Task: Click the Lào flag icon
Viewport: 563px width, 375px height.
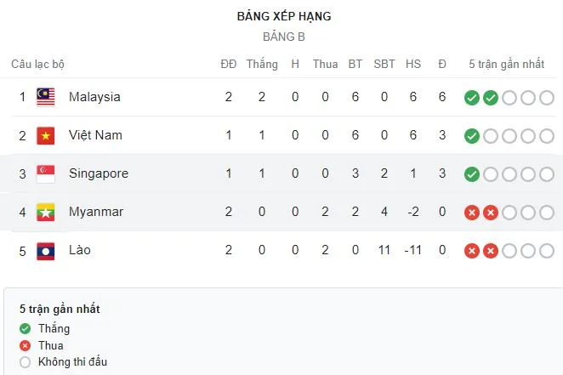Action: coord(46,251)
